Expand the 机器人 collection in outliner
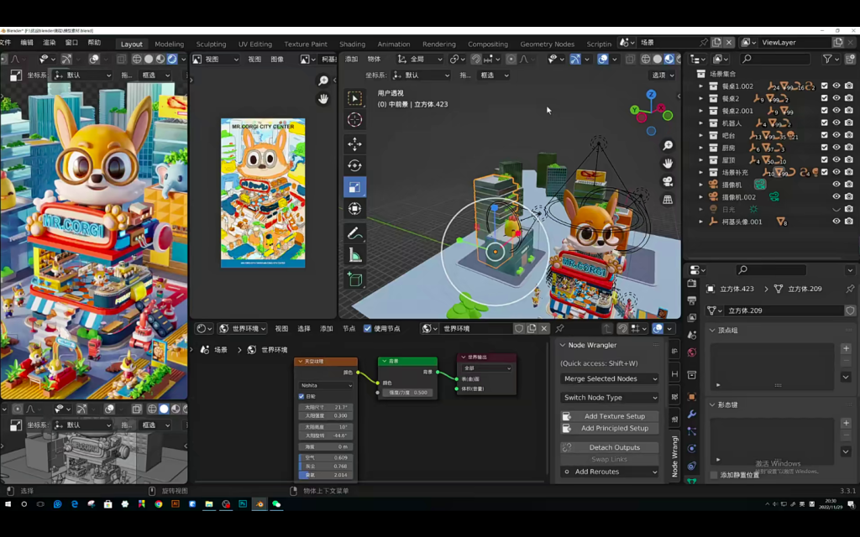This screenshot has height=537, width=860. pos(701,123)
